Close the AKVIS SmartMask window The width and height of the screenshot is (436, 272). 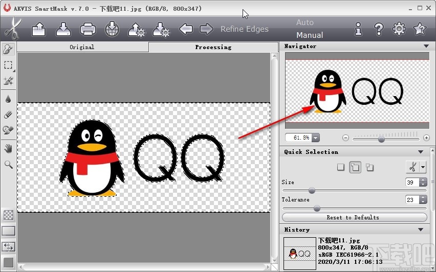[x=429, y=8]
